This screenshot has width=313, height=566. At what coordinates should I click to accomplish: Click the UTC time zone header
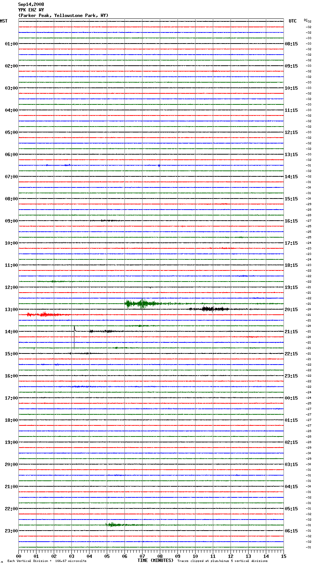[293, 21]
